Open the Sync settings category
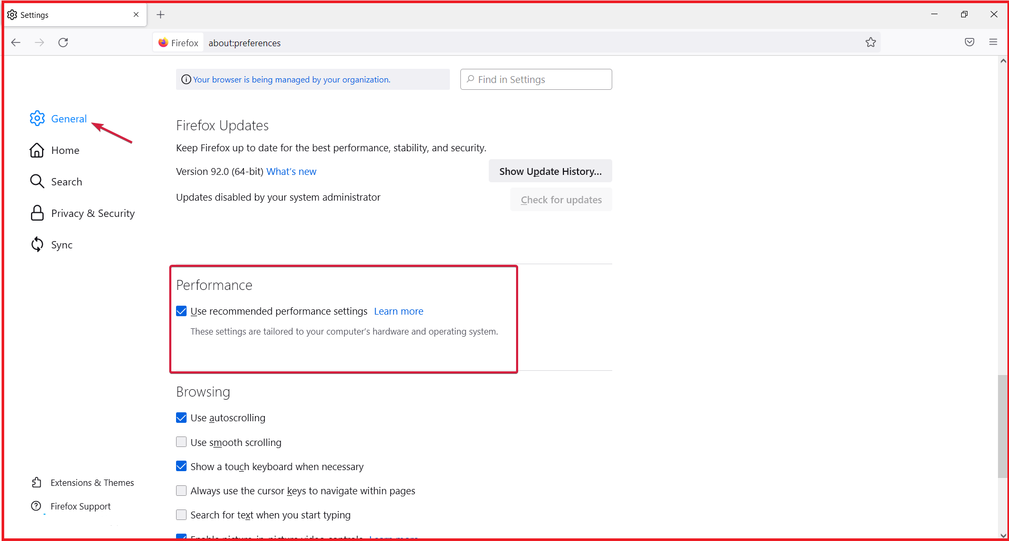Image resolution: width=1009 pixels, height=541 pixels. pos(52,245)
